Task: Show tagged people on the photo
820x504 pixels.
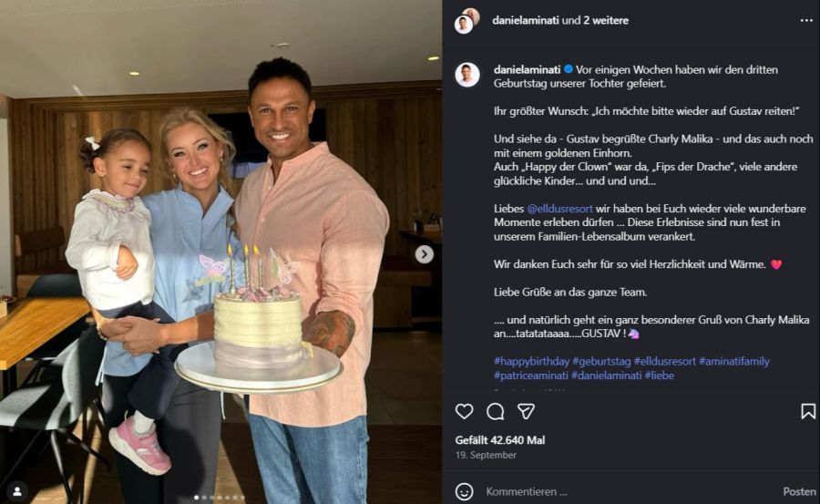Action: click(x=16, y=490)
